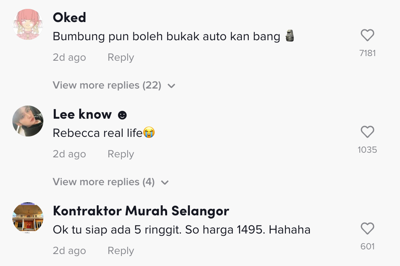Click the chevron arrow next to 22 replies
The height and width of the screenshot is (266, 400).
[x=171, y=86]
